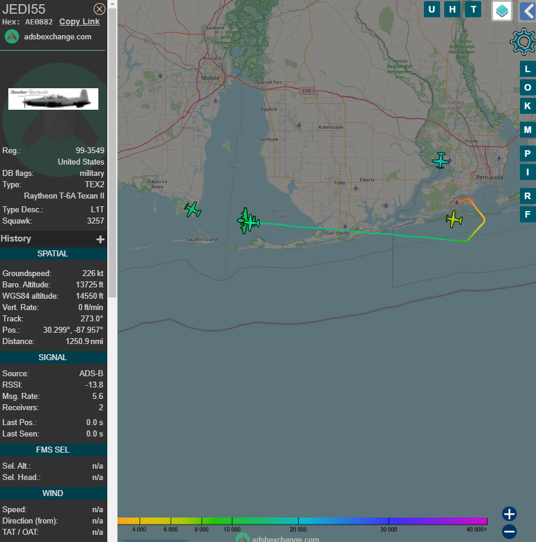This screenshot has height=542, width=536.
Task: Click the 20 000 mark on altitude legend
Action: click(298, 529)
